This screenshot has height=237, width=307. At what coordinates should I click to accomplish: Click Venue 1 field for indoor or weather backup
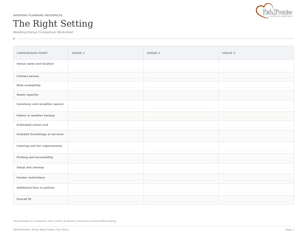coord(106,116)
